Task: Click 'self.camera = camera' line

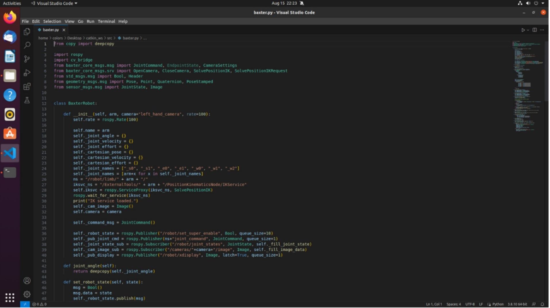Action: pos(97,212)
